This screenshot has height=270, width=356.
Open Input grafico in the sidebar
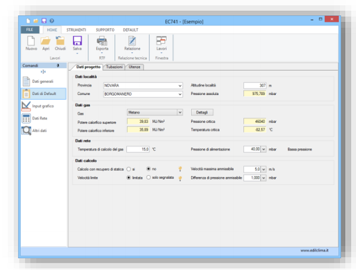click(27, 106)
